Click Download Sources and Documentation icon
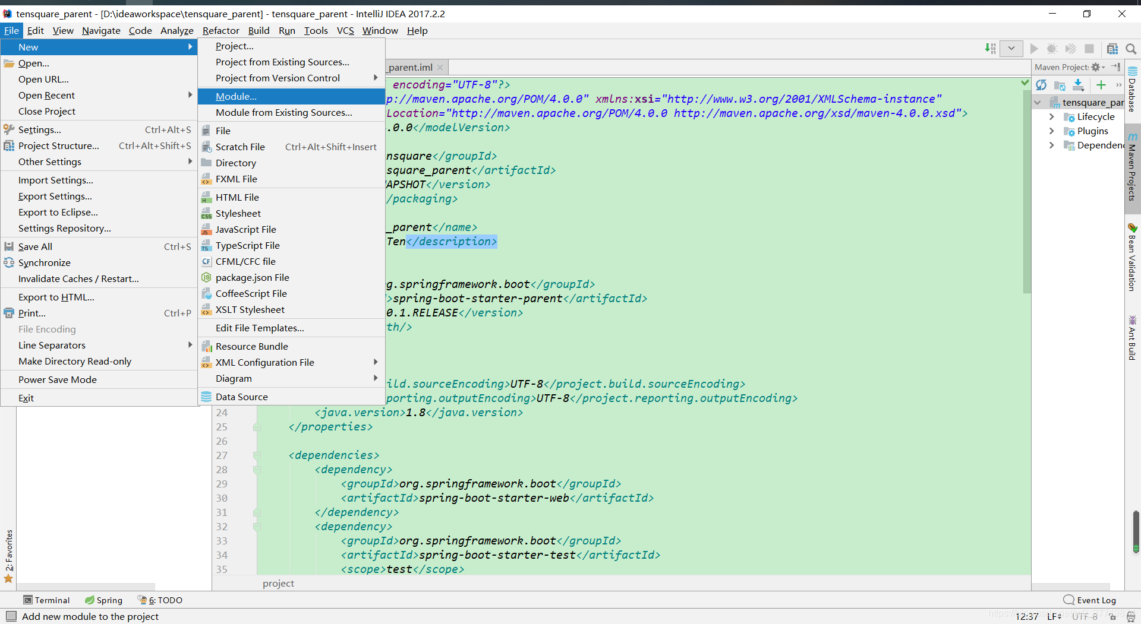Viewport: 1141px width, 624px height. tap(1079, 85)
